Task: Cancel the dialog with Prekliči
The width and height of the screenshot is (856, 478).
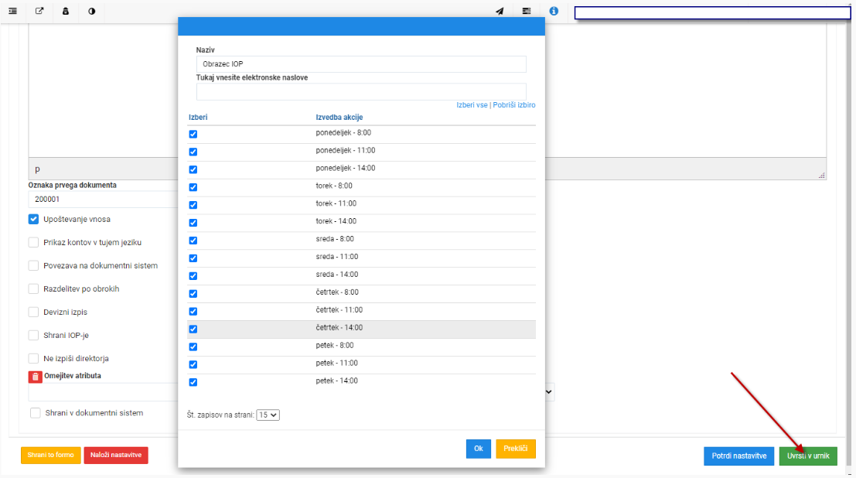Action: (515, 449)
